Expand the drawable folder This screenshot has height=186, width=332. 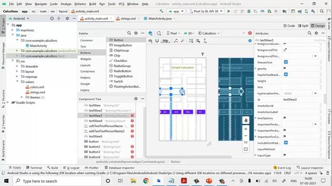tap(17, 66)
